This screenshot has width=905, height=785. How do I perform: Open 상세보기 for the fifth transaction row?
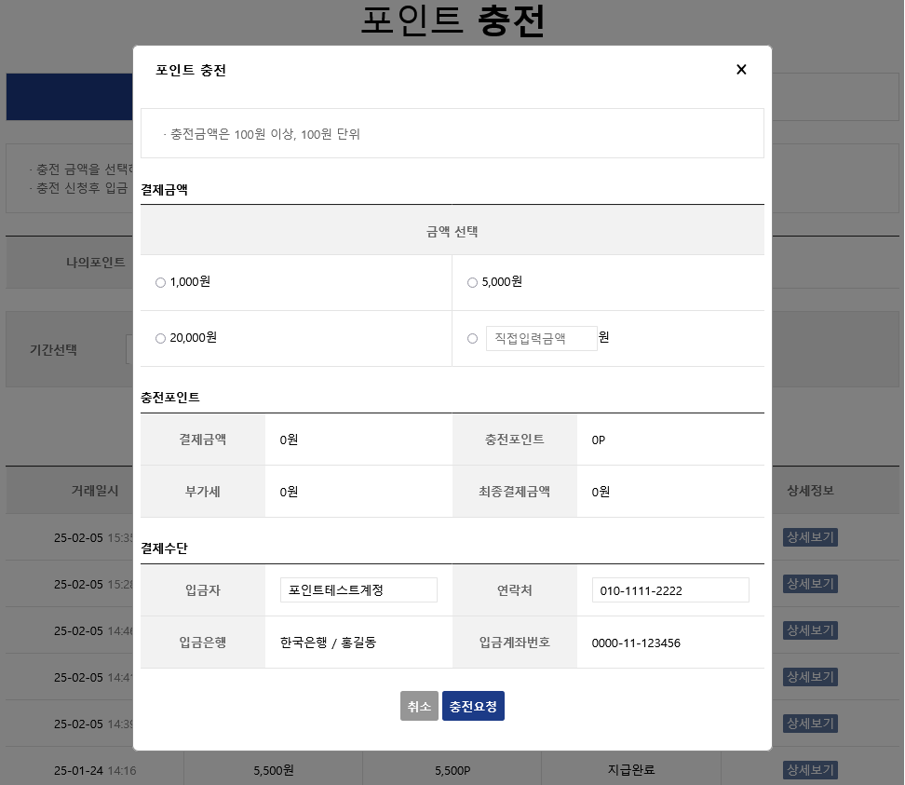point(810,724)
